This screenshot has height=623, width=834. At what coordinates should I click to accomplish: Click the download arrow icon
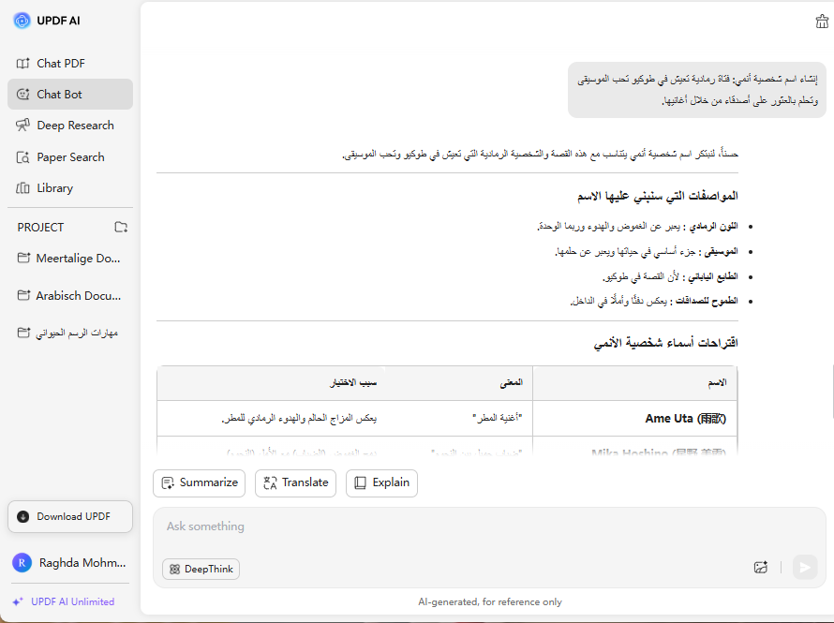tap(22, 517)
